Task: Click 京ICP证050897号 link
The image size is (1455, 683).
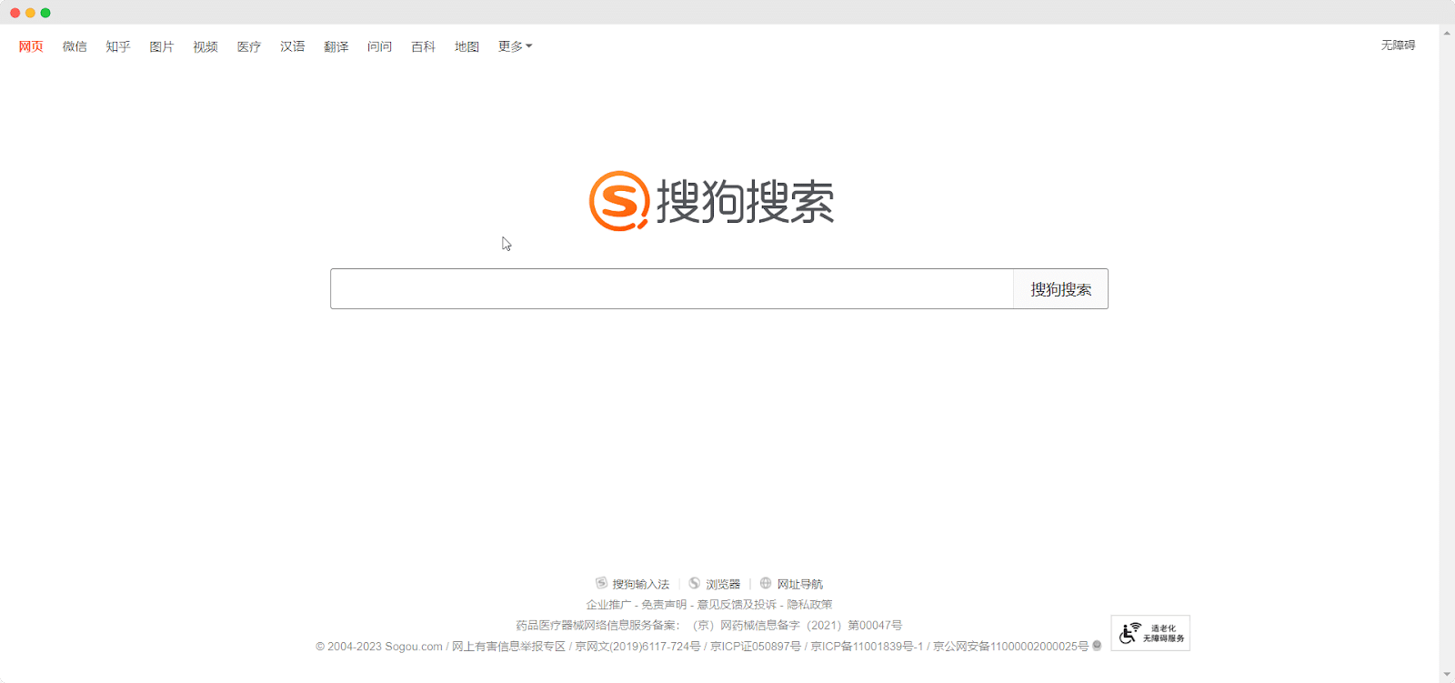Action: pos(756,647)
